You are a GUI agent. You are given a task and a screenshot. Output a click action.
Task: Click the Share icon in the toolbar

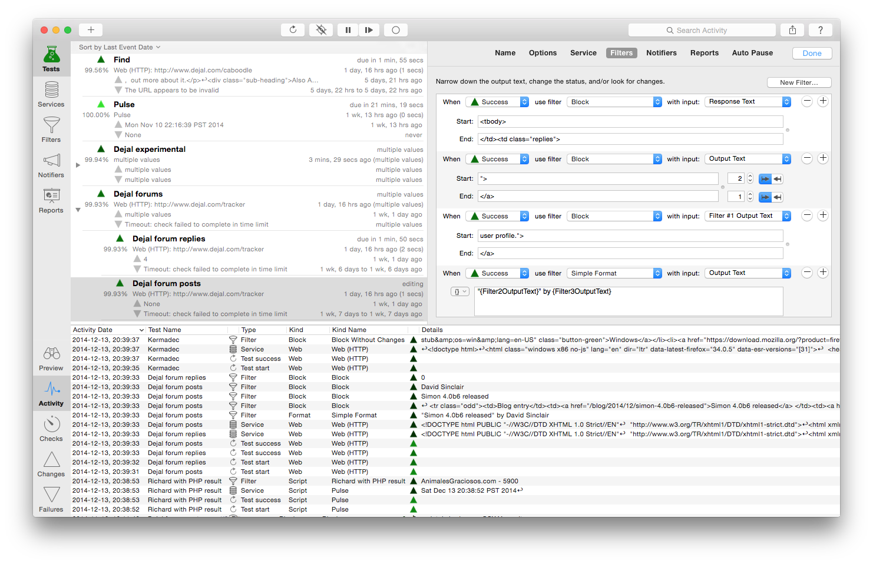point(792,30)
